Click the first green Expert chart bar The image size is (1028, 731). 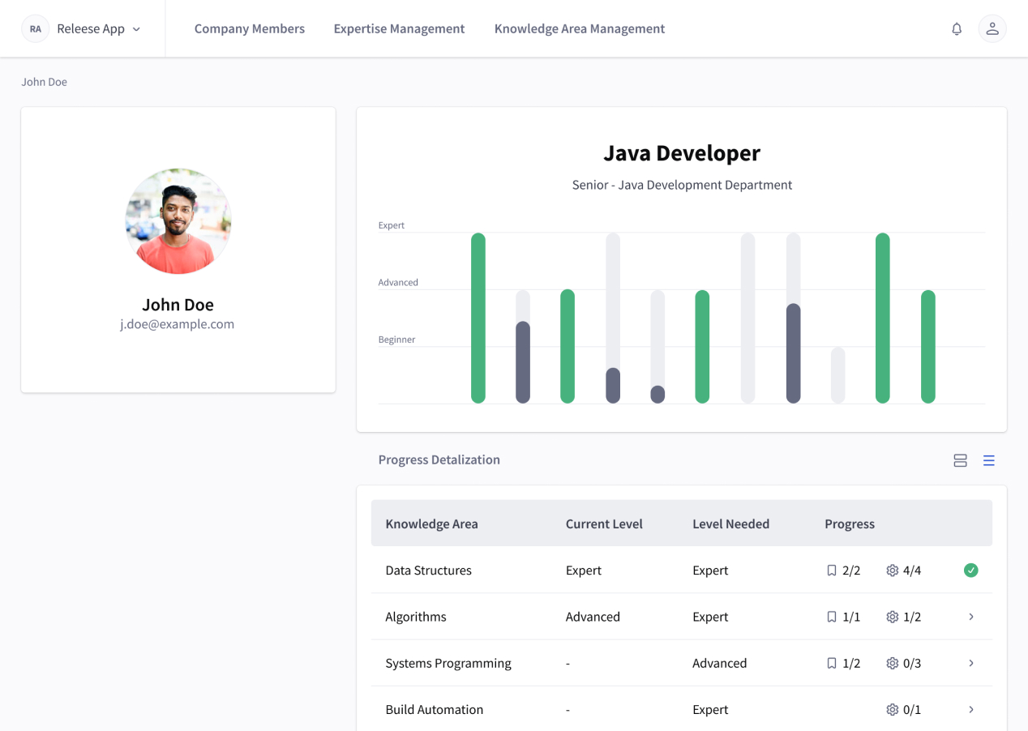[478, 318]
